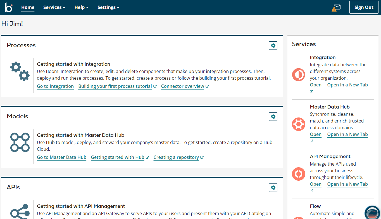Screen dimensions: 381x219
Task: Open the notifications mail alert icon
Action: pos(336,8)
